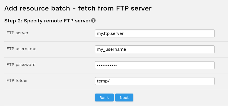The width and height of the screenshot is (228, 106).
Task: Place cursor in the FTP folder field
Action: coord(155,81)
